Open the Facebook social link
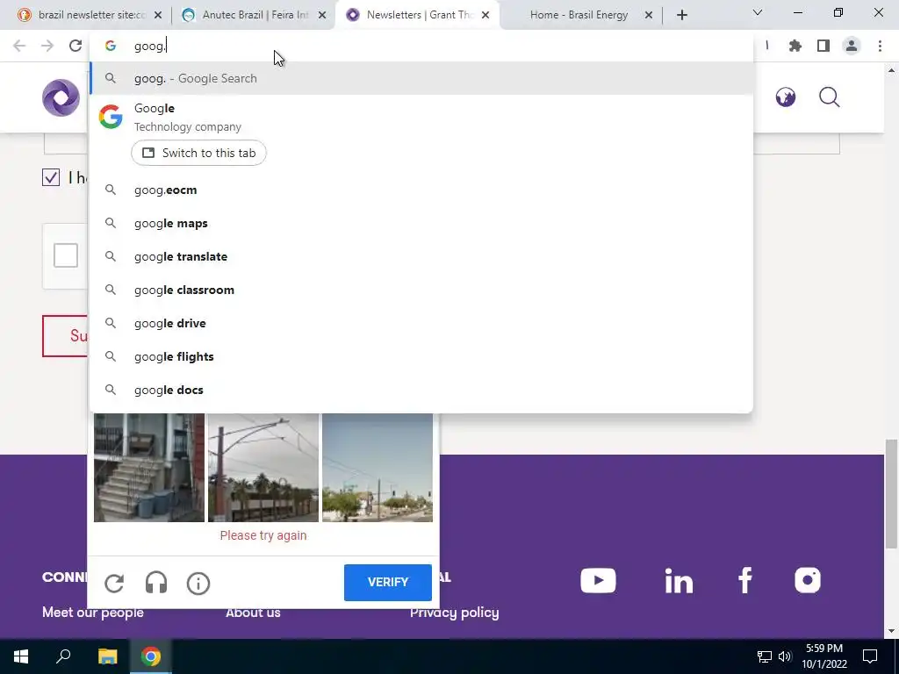This screenshot has width=899, height=674. (x=744, y=581)
